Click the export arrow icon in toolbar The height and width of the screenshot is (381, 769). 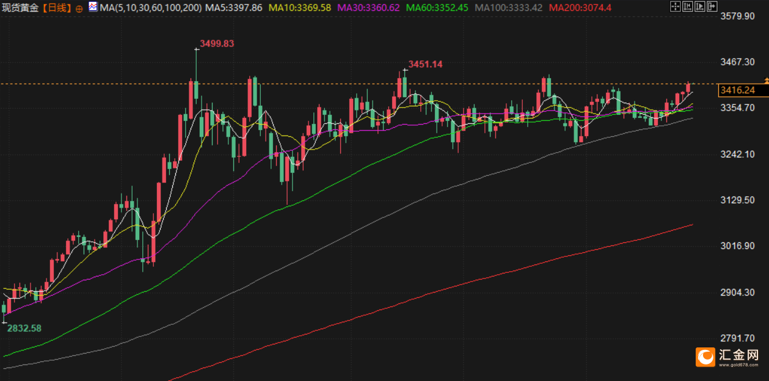tap(712, 6)
